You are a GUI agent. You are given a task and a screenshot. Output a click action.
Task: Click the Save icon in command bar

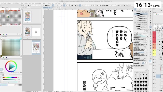point(31,5)
